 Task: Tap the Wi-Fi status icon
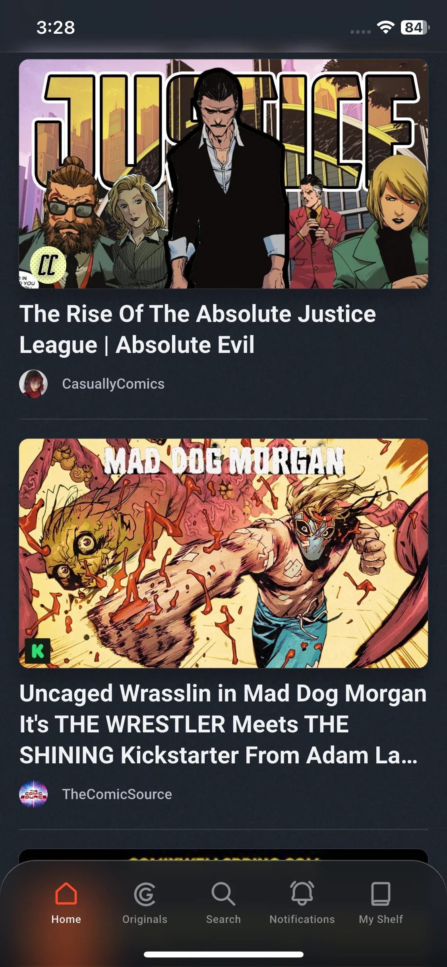385,27
